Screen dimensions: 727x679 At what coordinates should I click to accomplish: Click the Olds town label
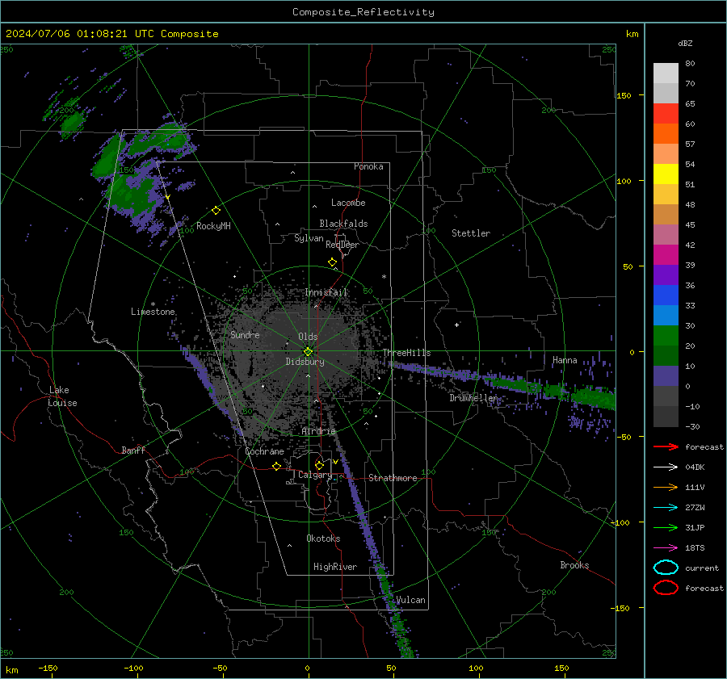308,337
